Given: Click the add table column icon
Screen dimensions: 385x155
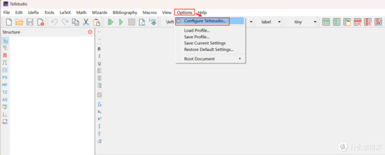Looking at the screenshot, I should 337,22.
